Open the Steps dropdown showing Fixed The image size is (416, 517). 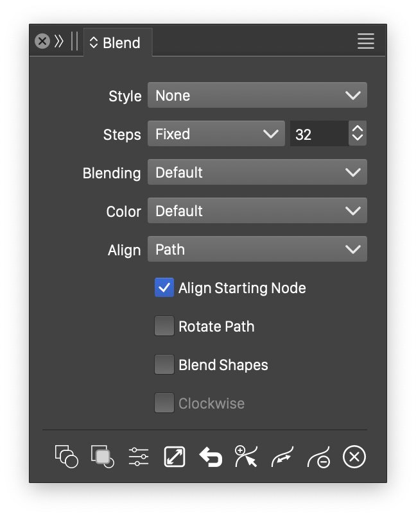(x=216, y=134)
